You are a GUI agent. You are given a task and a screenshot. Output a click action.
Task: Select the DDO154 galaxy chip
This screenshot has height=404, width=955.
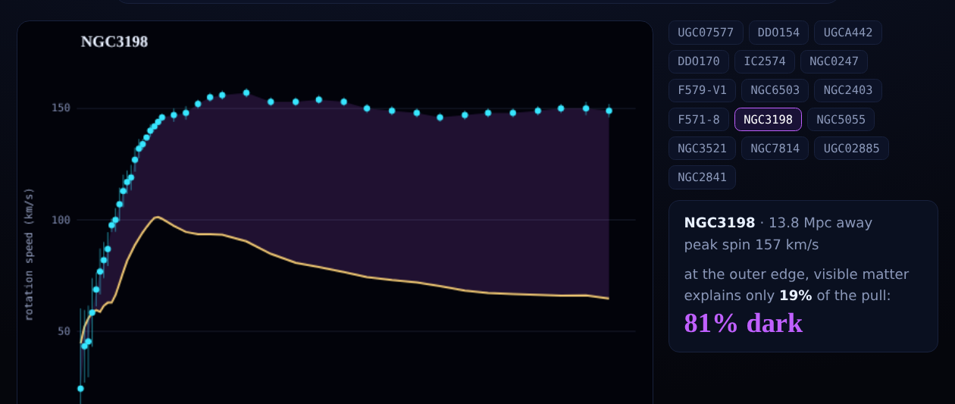tap(778, 33)
